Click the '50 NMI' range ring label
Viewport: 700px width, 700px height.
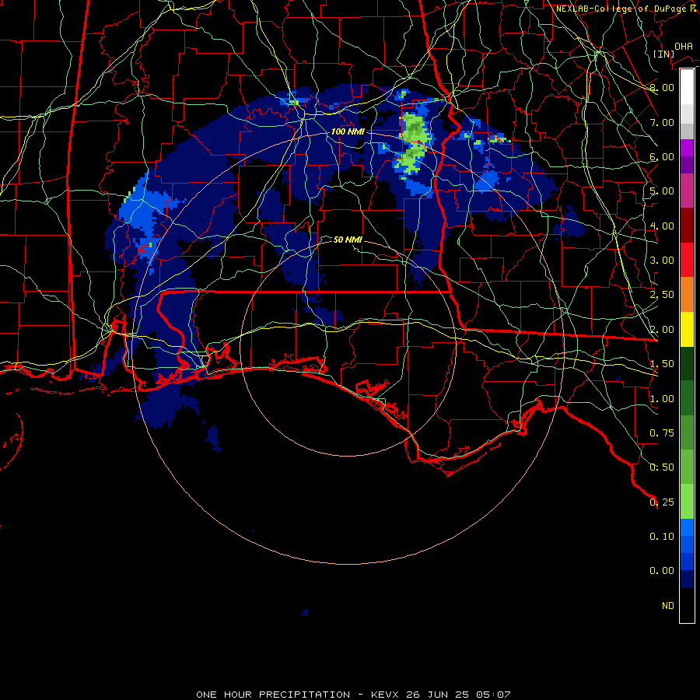coord(348,240)
